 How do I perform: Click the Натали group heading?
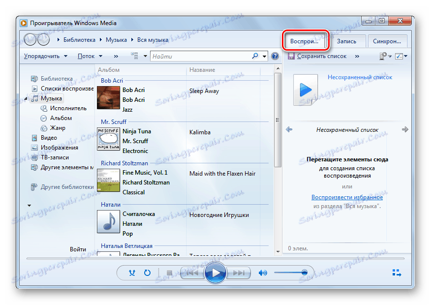111,205
